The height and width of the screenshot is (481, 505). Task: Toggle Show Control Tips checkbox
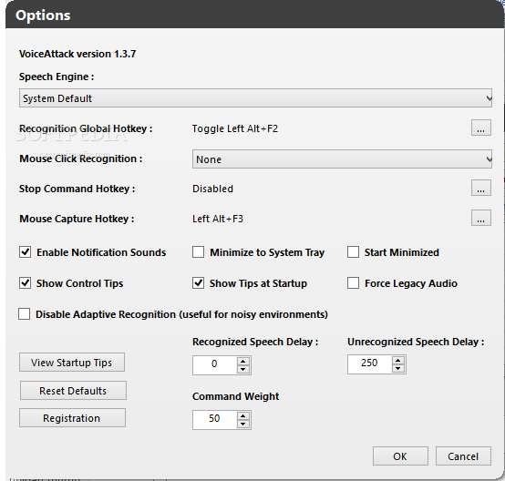26,283
